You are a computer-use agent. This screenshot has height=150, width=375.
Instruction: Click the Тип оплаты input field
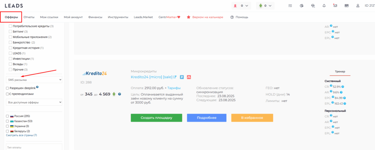(x=34, y=147)
